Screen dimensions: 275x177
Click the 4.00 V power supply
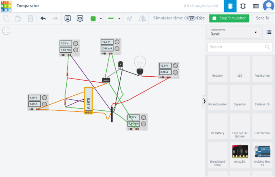[x=38, y=102]
